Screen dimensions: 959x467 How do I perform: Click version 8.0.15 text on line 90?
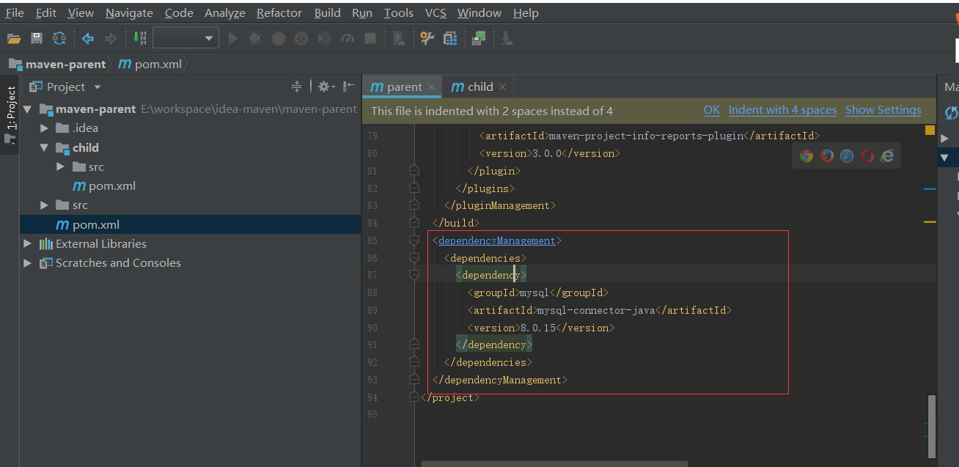point(537,328)
